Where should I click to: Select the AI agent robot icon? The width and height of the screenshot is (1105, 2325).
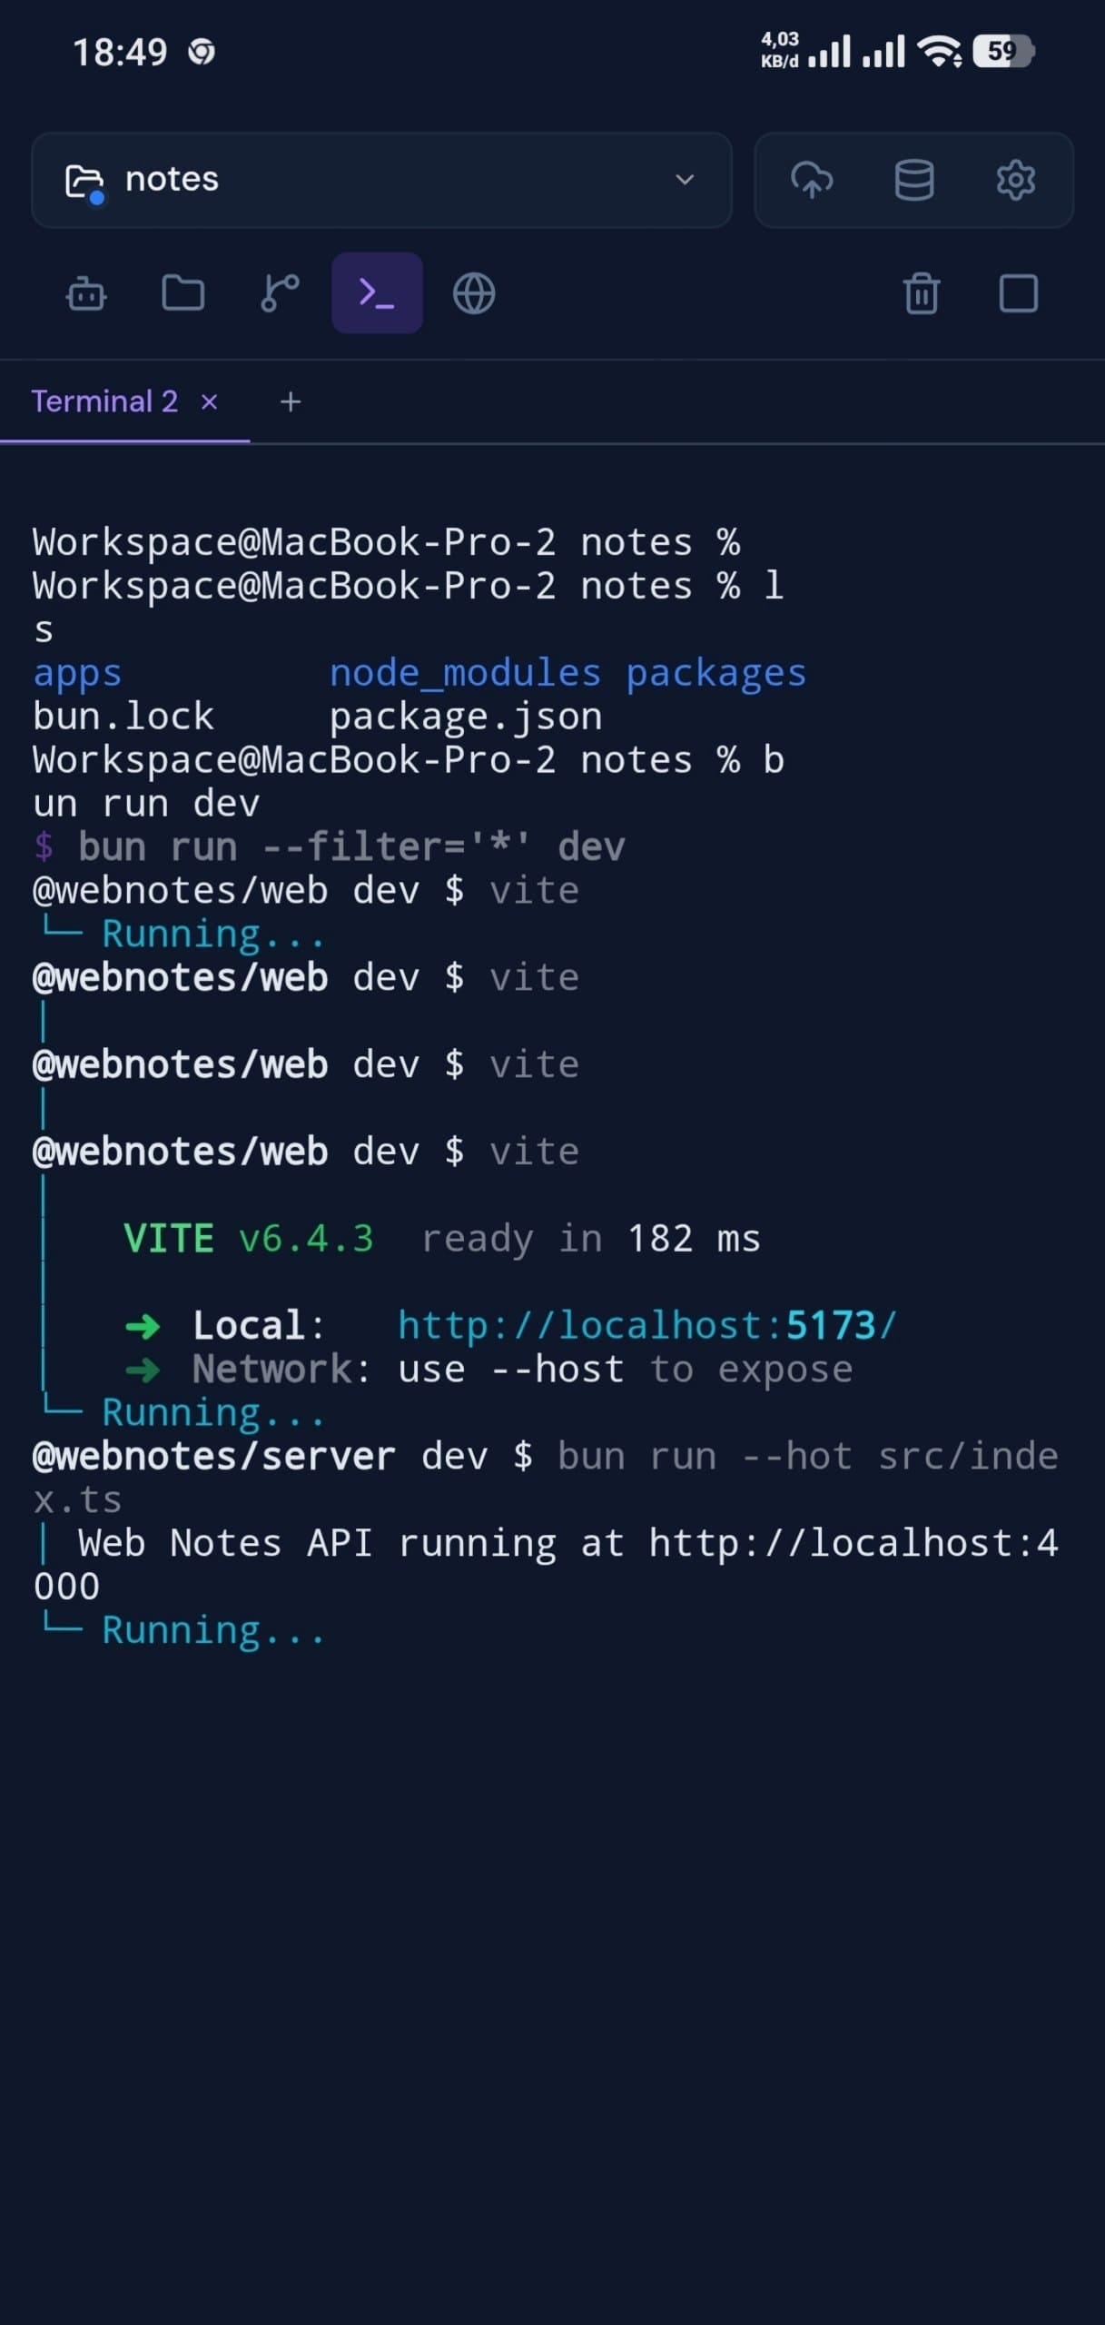tap(86, 293)
